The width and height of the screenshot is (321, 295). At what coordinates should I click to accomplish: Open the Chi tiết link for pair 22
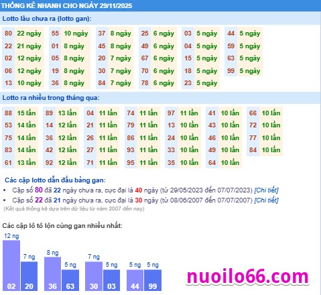pos(266,200)
